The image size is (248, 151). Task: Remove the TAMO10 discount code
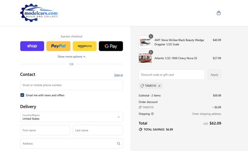coord(159,86)
